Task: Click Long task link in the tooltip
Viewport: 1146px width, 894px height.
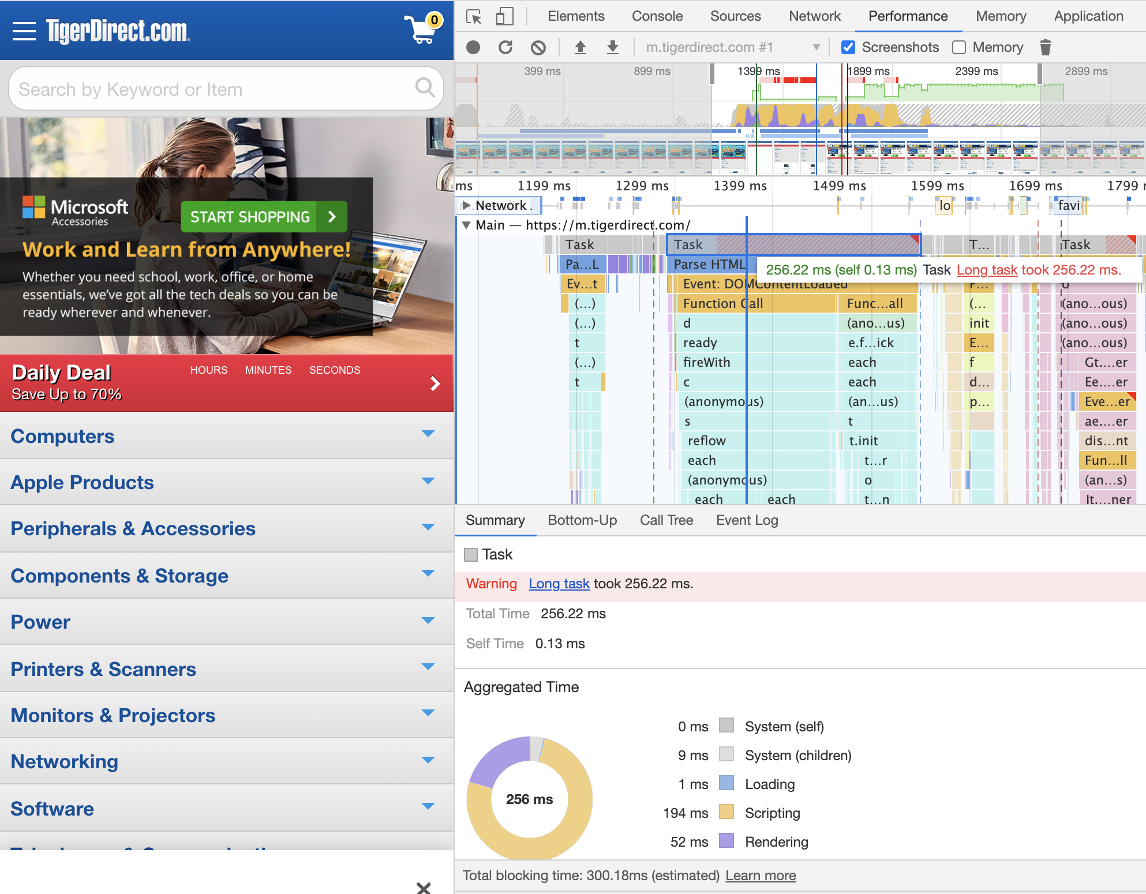Action: (x=987, y=270)
